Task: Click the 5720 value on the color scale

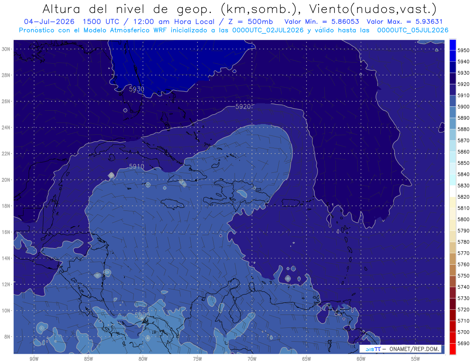Action: tap(464, 310)
